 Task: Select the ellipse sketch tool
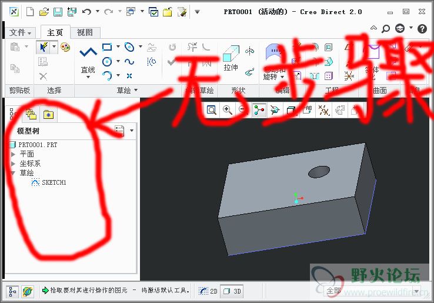click(x=129, y=47)
